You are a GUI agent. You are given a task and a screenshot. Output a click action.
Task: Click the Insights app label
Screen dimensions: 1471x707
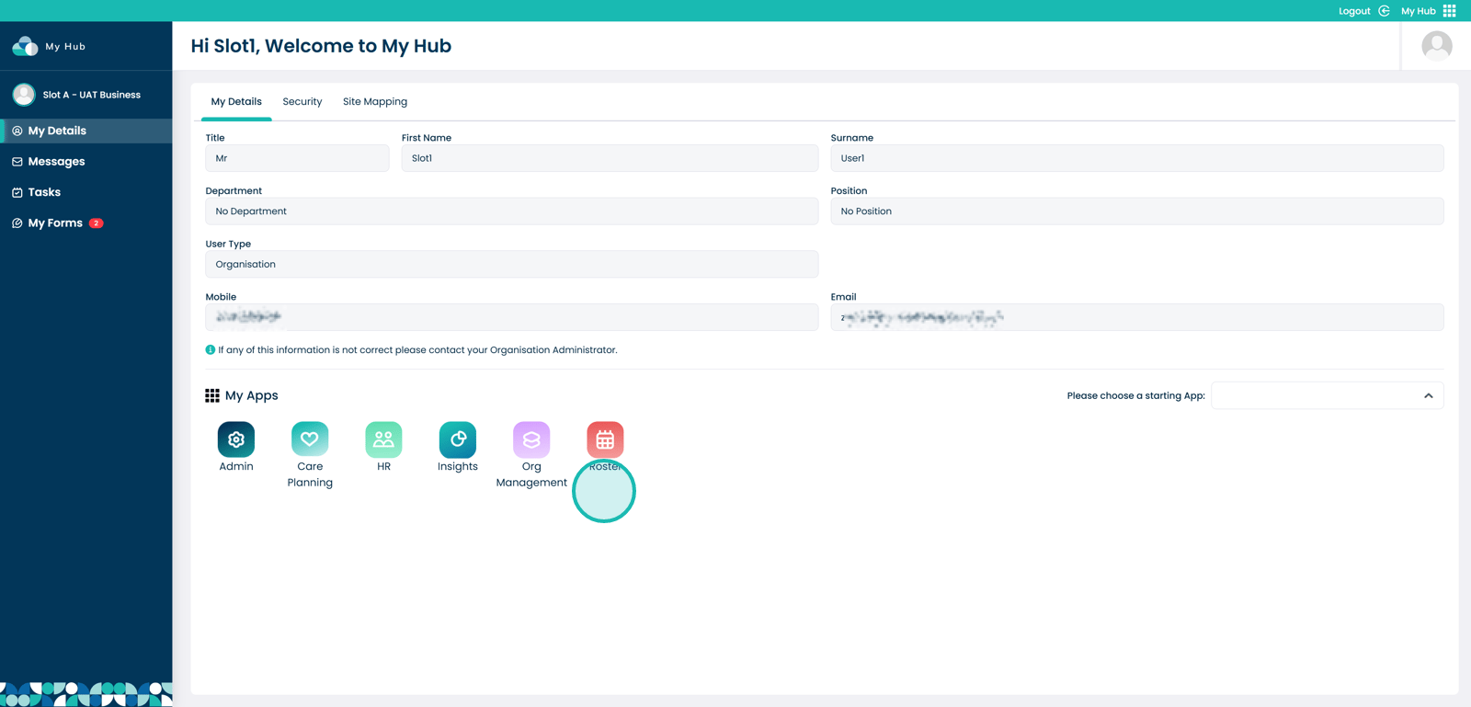(458, 466)
